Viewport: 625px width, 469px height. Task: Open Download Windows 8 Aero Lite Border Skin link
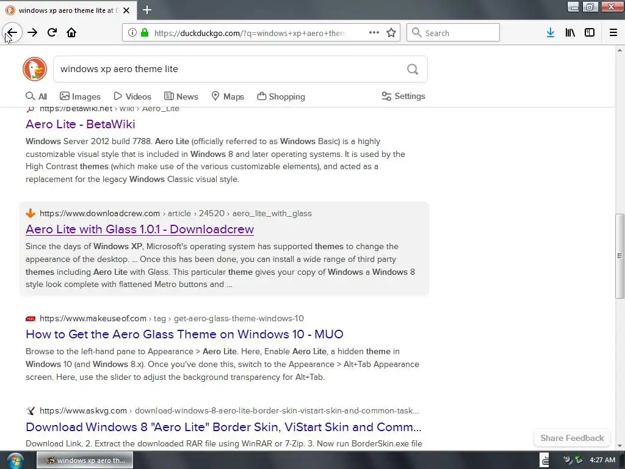223,427
